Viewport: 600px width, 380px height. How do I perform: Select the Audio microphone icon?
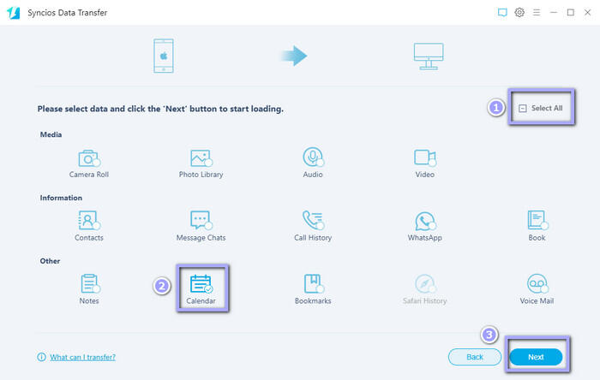313,158
